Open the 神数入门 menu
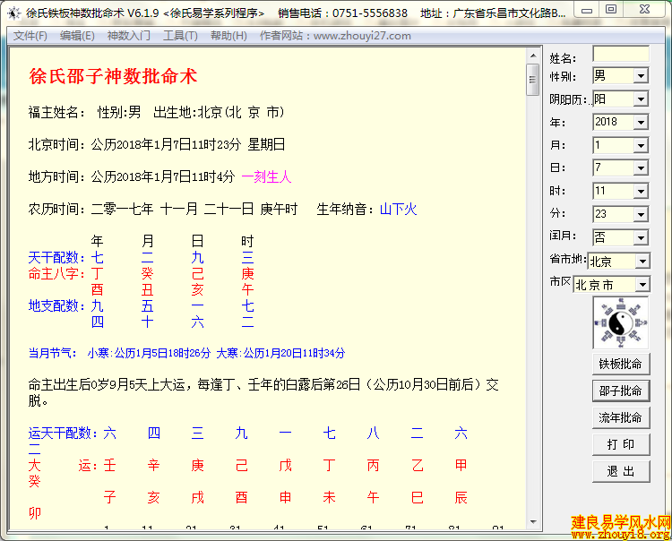The width and height of the screenshot is (672, 541). (x=128, y=36)
